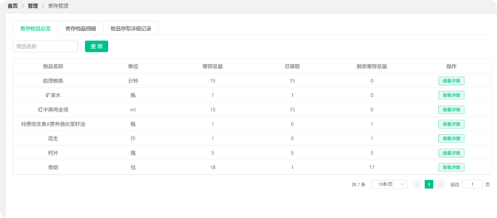The image size is (497, 218).
Task: Focus the 物品名称 search input field
Action: point(45,46)
